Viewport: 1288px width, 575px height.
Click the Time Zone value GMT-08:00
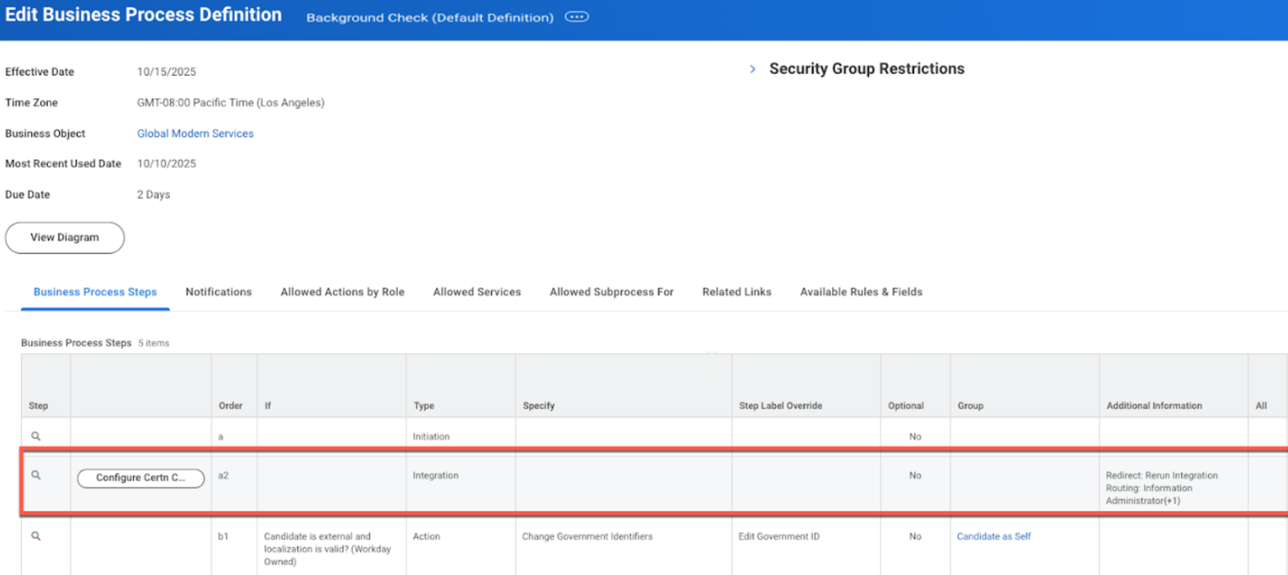point(231,103)
